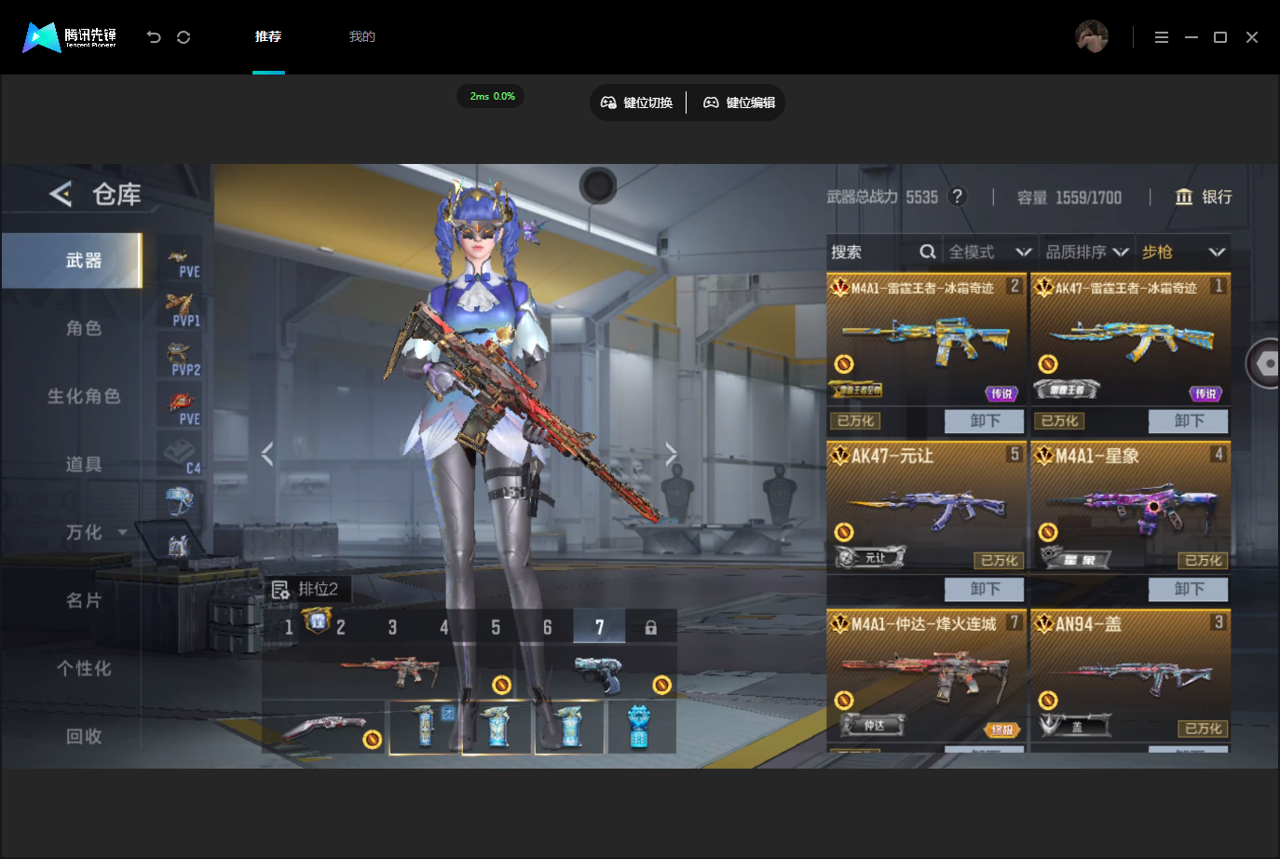Viewport: 1280px width, 859px height.
Task: Click the pistol weapon slot
Action: pos(599,674)
